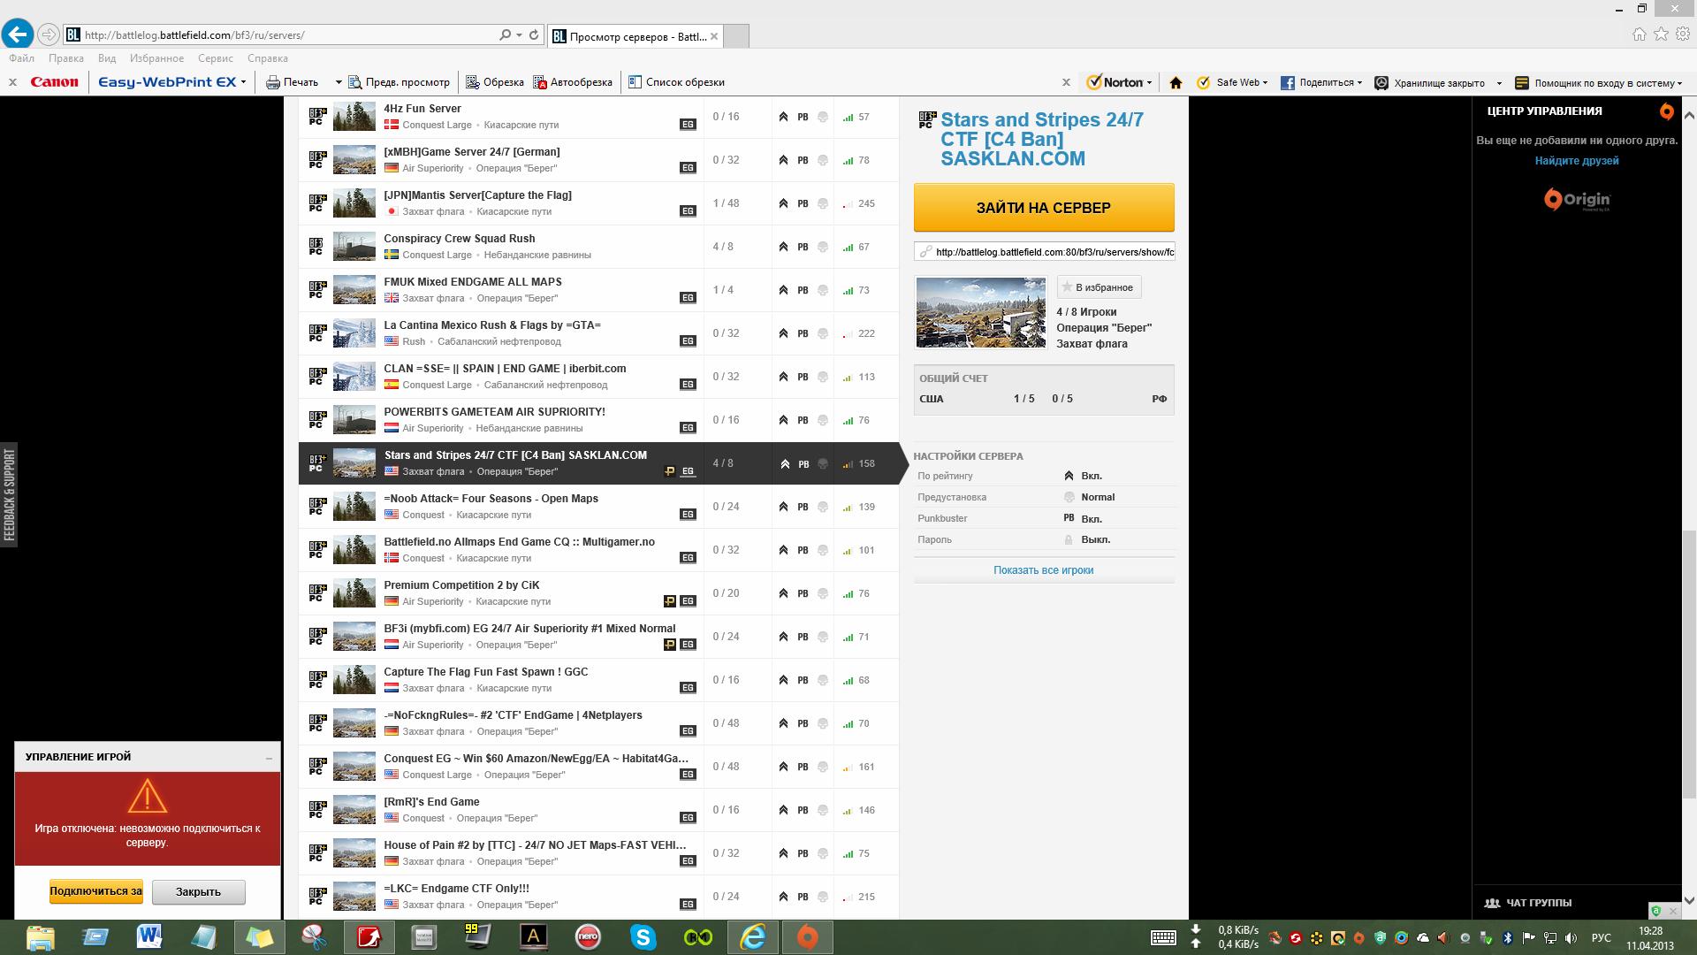Open the Правка menu
The image size is (1697, 955).
[x=66, y=58]
